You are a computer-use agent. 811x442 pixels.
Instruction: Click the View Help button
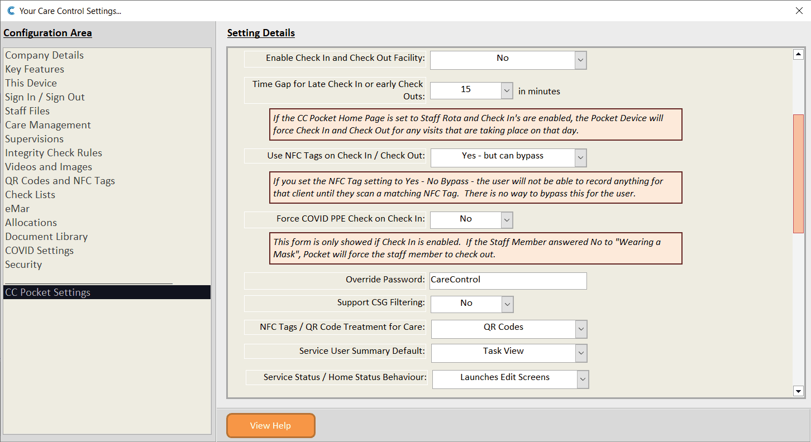tap(271, 425)
